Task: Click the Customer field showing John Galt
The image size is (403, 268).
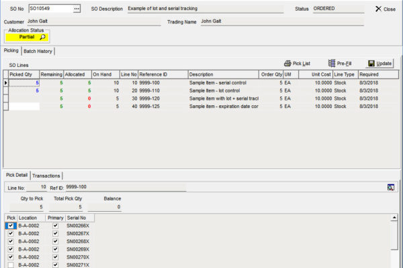Action: pyautogui.click(x=94, y=21)
